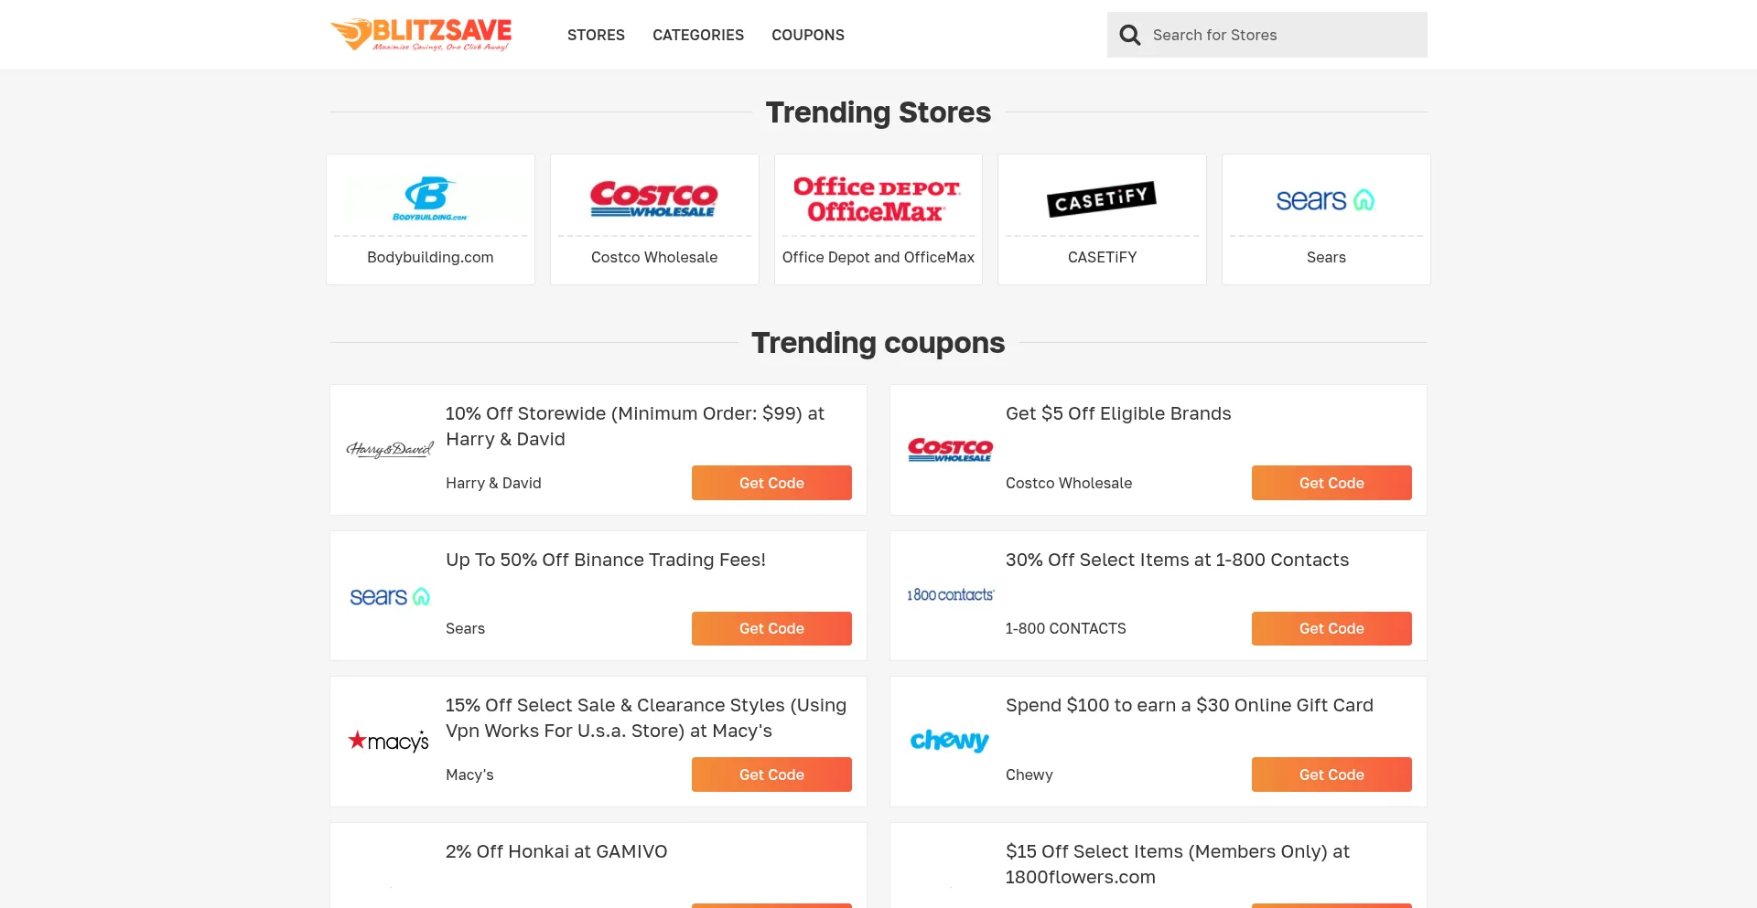This screenshot has width=1757, height=908.
Task: Click 'Chewy' store label under coupon
Action: [x=1029, y=774]
